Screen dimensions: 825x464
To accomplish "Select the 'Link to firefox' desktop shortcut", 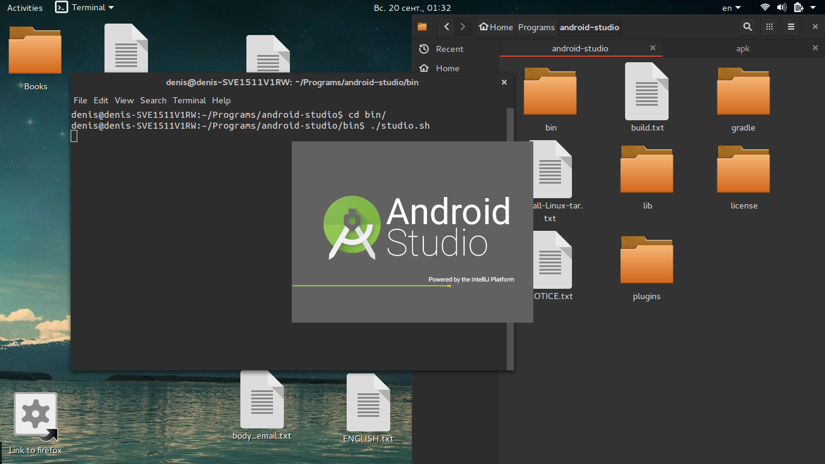I will (x=36, y=424).
